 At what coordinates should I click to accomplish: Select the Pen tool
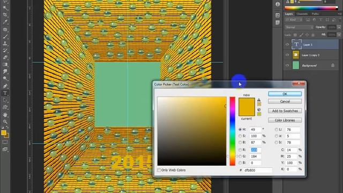pyautogui.click(x=5, y=86)
